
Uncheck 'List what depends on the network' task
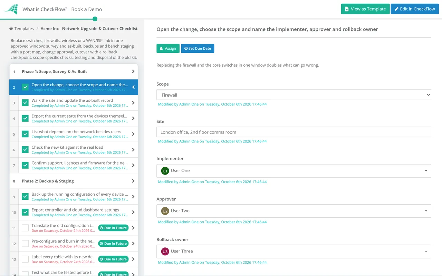[25, 134]
